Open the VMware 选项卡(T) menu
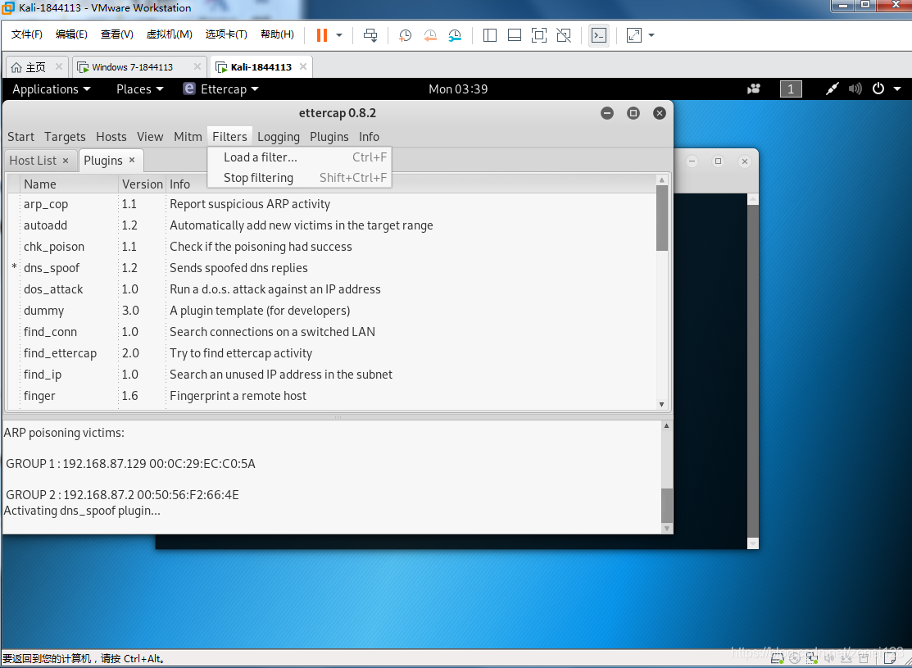Viewport: 912px width, 668px height. tap(226, 34)
